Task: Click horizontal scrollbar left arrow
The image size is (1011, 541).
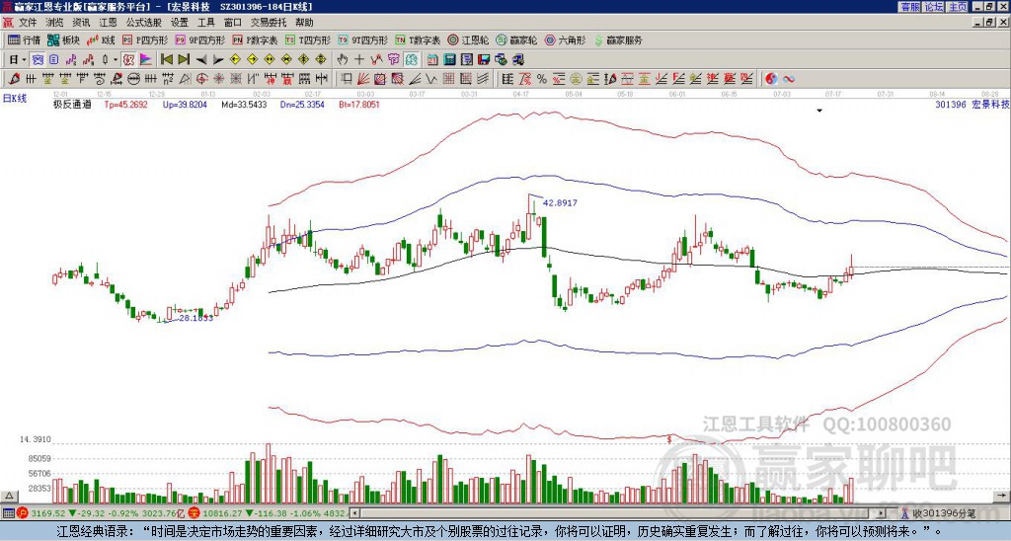Action: click(x=355, y=513)
